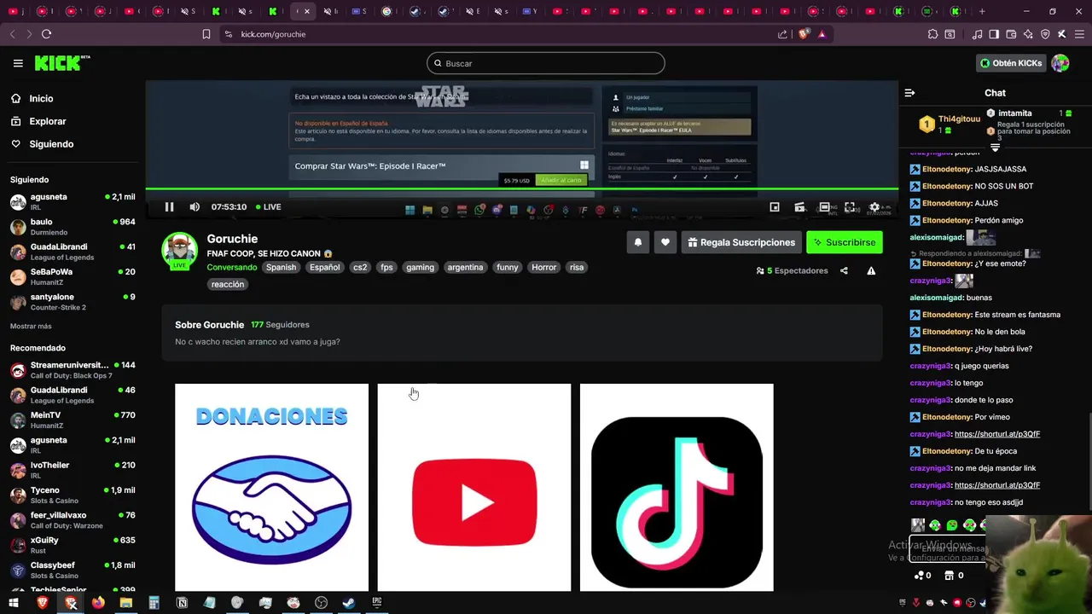This screenshot has width=1092, height=614.
Task: Open santyalone channel in sidebar
Action: [x=73, y=301]
